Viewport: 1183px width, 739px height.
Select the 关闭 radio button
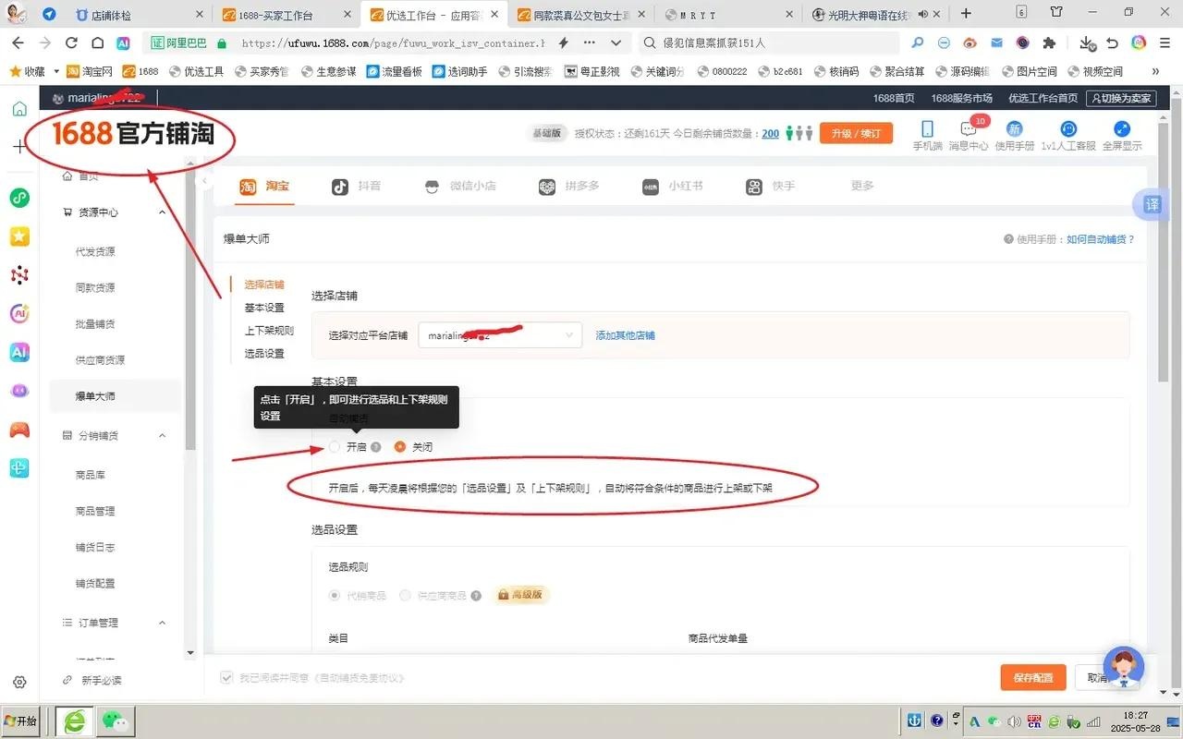click(400, 447)
